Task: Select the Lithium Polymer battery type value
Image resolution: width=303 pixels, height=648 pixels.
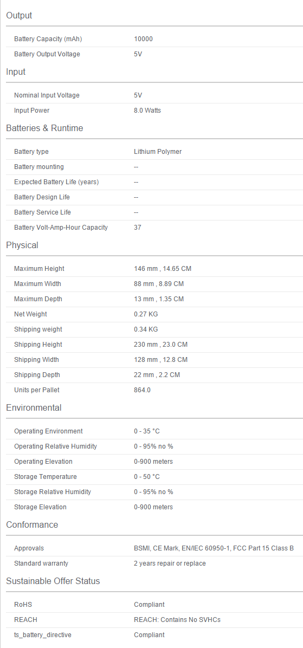Action: coord(158,152)
